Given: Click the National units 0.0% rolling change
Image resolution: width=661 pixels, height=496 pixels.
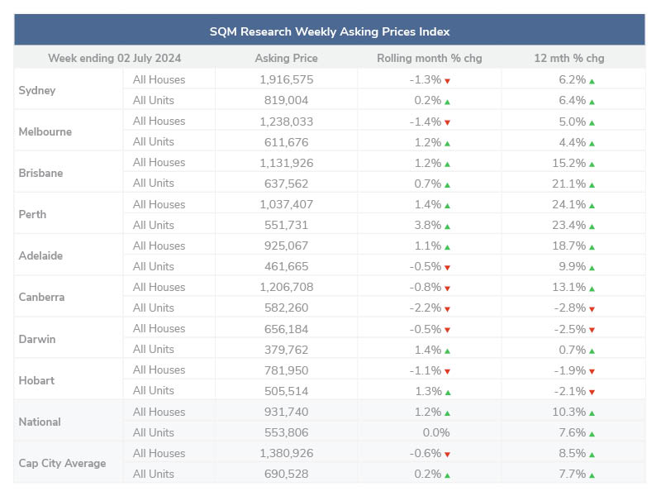Looking at the screenshot, I should pos(436,432).
